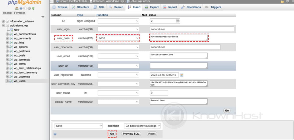Open the Function dropdown for ID row

[x=118, y=21]
